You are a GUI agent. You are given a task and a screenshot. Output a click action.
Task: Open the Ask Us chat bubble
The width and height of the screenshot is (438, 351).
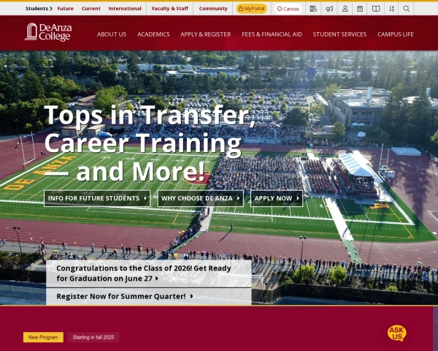coord(396,333)
